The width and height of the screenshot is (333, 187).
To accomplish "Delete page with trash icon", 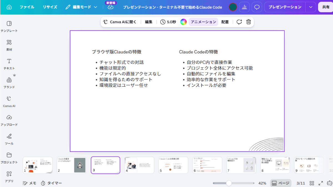I will (x=249, y=22).
